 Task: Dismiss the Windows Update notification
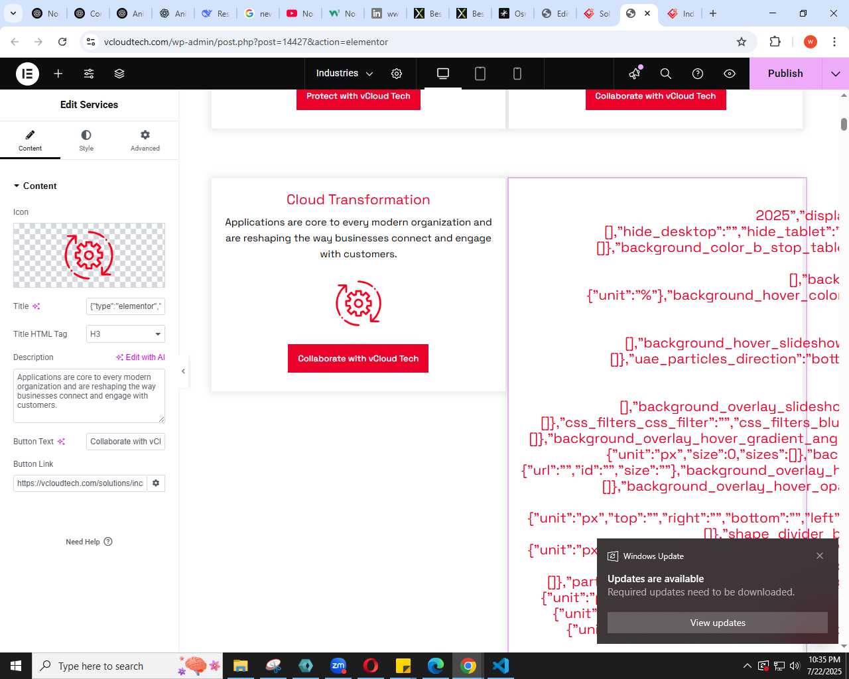click(820, 556)
